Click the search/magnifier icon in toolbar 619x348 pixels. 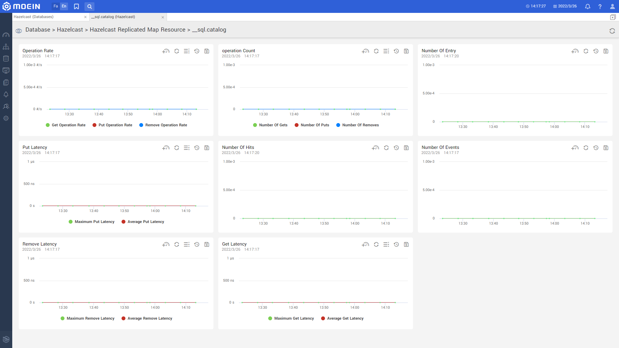tap(90, 6)
